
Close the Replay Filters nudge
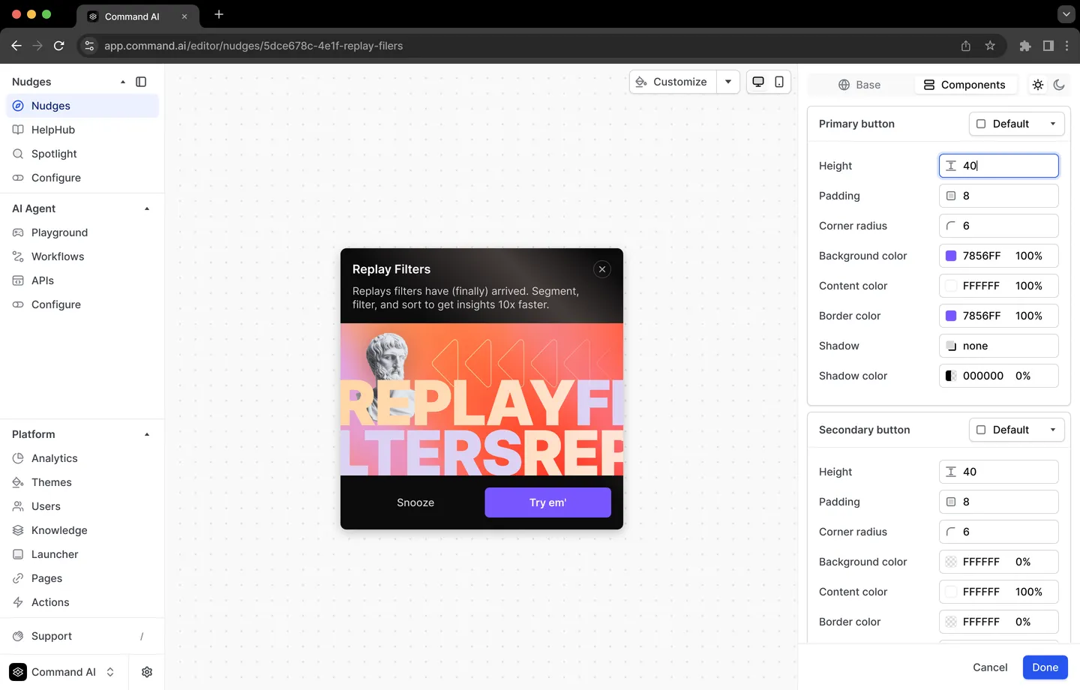pos(602,269)
